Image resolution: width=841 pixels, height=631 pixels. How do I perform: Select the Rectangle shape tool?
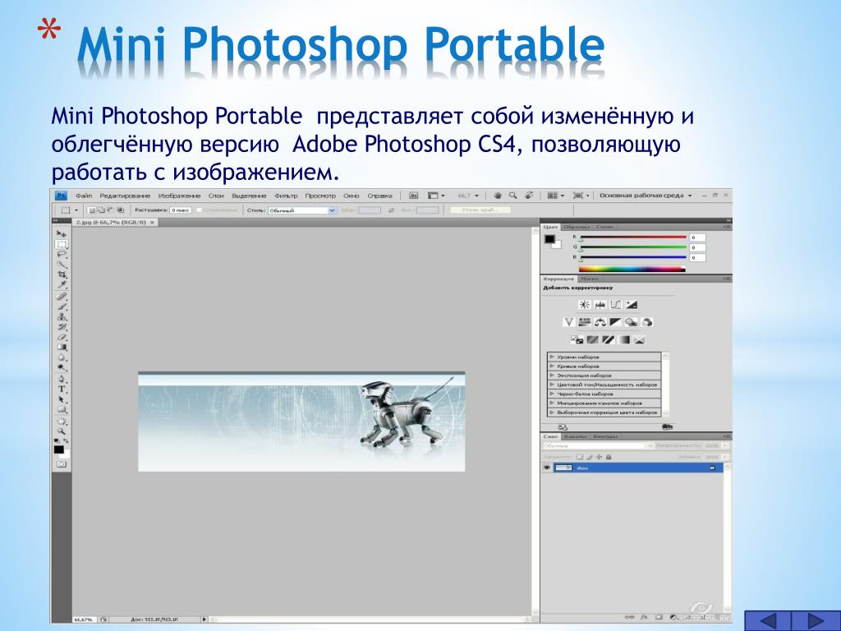point(62,409)
